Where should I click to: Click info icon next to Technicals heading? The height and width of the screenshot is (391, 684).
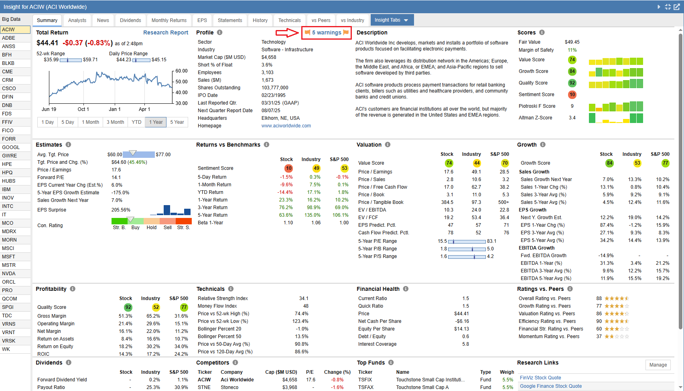coord(231,289)
